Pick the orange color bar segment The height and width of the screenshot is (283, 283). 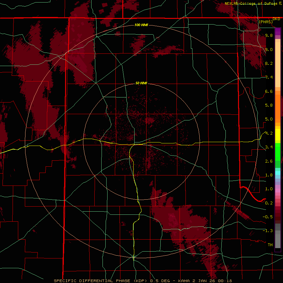tap(278, 108)
